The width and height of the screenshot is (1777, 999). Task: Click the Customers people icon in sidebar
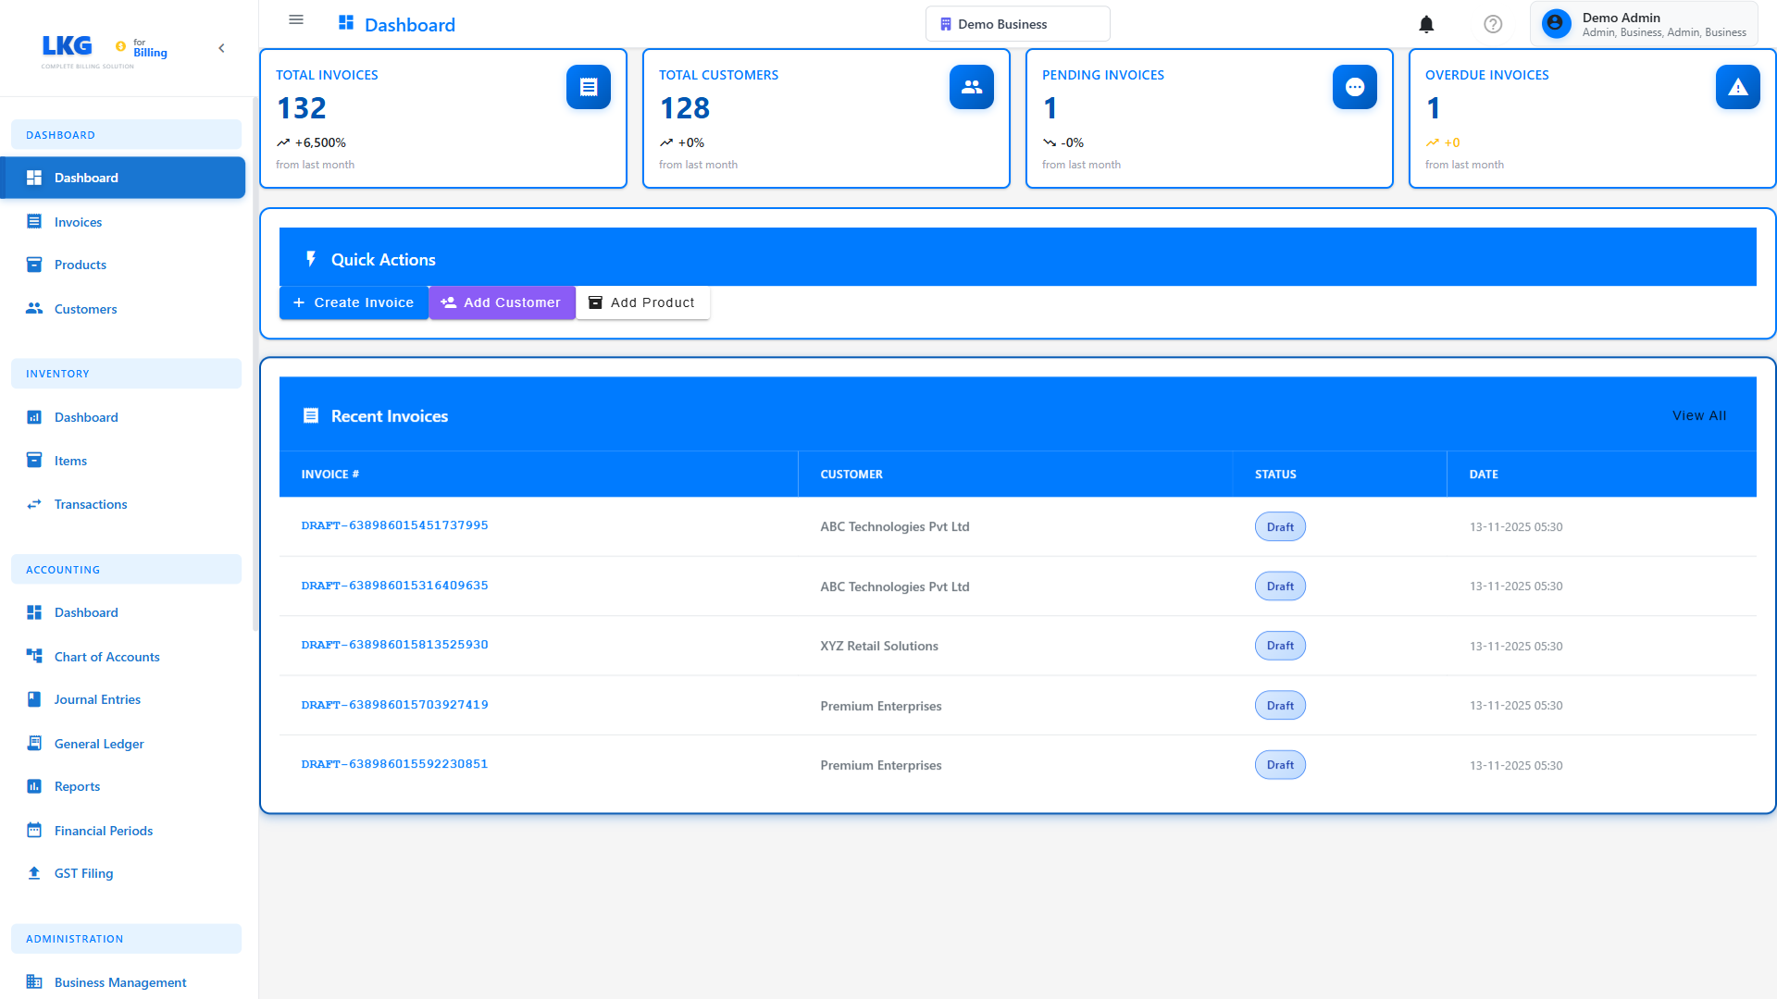pos(34,309)
